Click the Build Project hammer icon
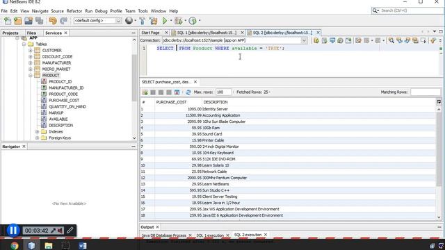Viewport: 445px width, 250px height. [143, 21]
